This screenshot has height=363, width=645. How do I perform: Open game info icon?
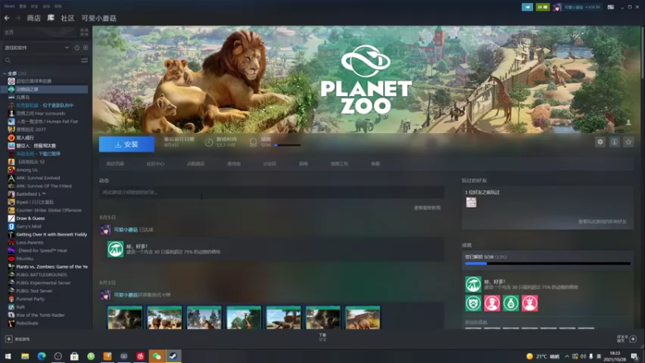coord(614,142)
